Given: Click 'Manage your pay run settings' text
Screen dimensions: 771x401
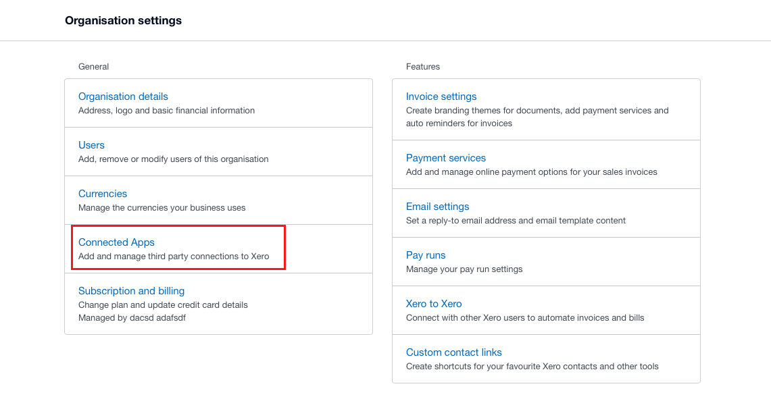Looking at the screenshot, I should click(464, 269).
